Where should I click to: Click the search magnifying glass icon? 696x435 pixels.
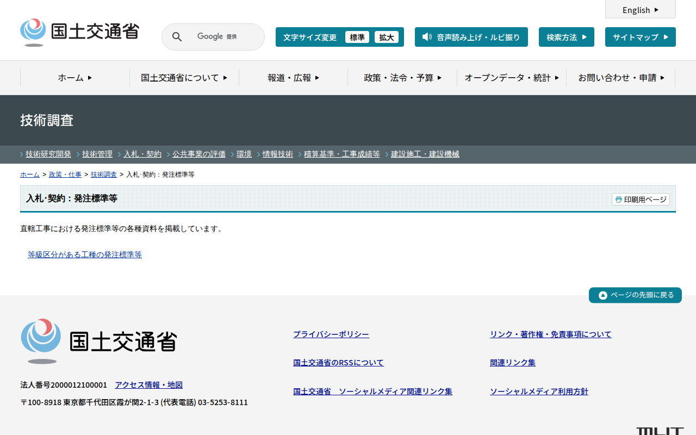[x=177, y=37]
